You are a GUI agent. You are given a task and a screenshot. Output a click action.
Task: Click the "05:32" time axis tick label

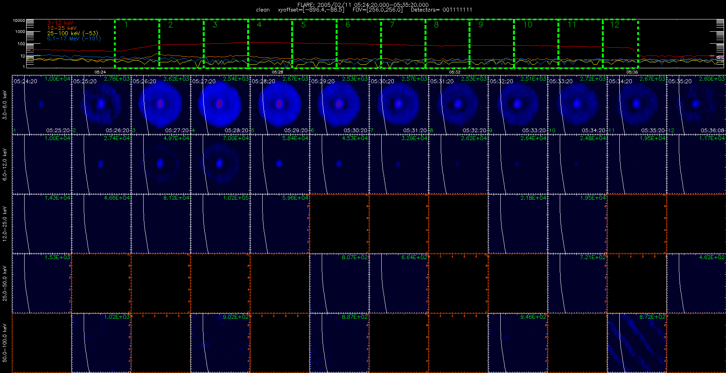click(x=455, y=72)
